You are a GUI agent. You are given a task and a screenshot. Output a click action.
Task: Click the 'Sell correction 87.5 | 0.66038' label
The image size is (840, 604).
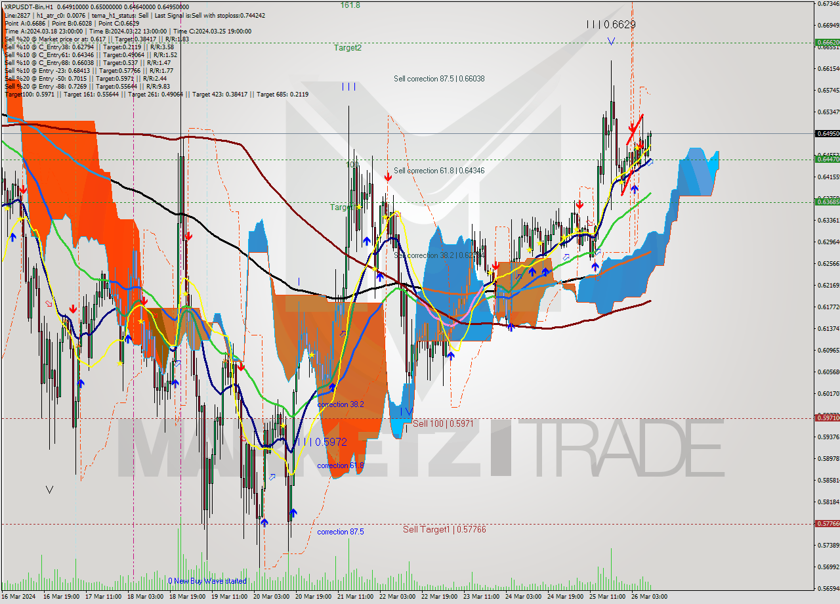tap(439, 79)
